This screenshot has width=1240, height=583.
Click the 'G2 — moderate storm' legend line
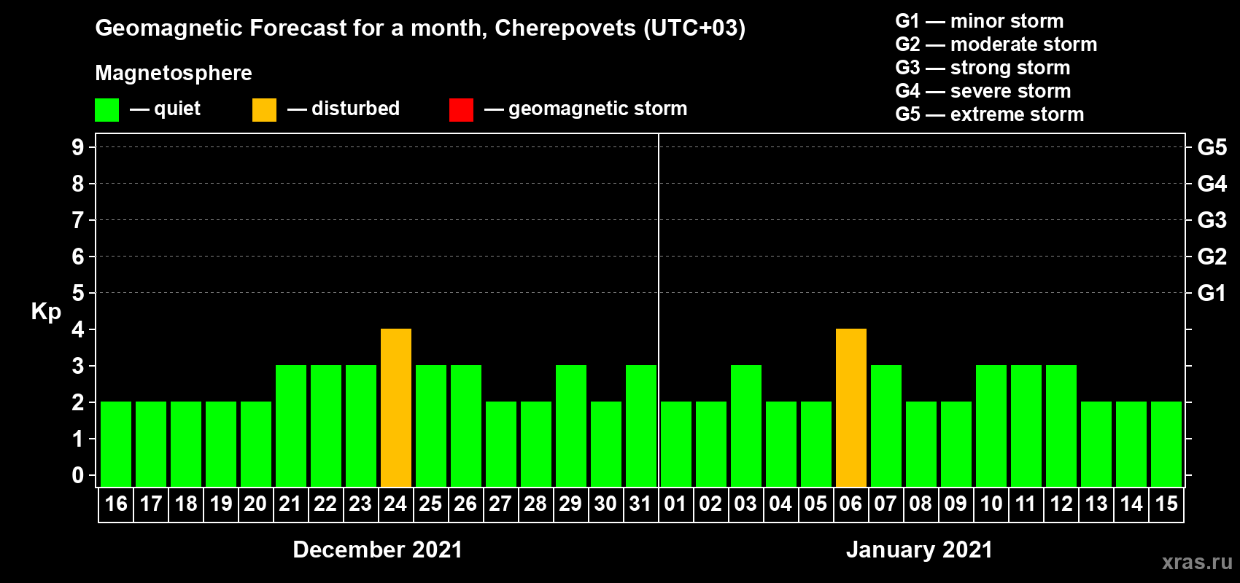(996, 44)
